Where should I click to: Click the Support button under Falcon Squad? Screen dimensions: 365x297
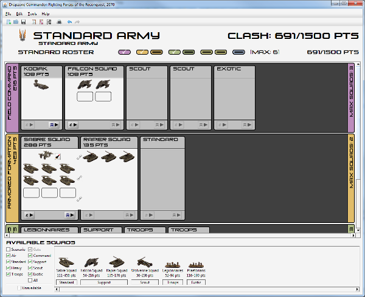(104, 282)
